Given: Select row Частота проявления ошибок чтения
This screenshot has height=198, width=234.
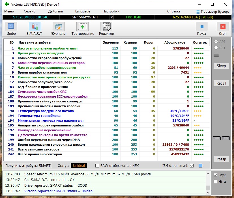Looking at the screenshot, I should pos(107,48).
